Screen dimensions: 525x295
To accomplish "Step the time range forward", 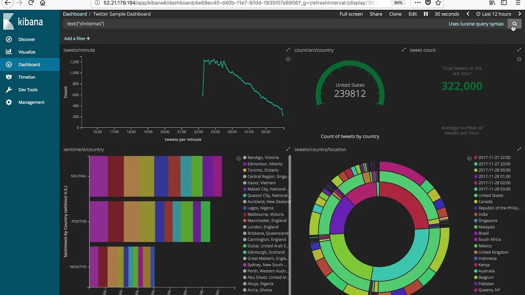I will click(x=520, y=14).
